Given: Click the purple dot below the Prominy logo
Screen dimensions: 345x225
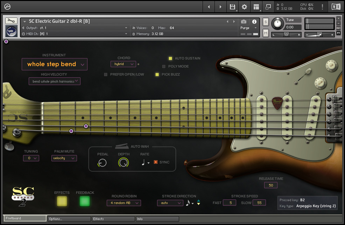Looking at the screenshot, I should point(6,41).
